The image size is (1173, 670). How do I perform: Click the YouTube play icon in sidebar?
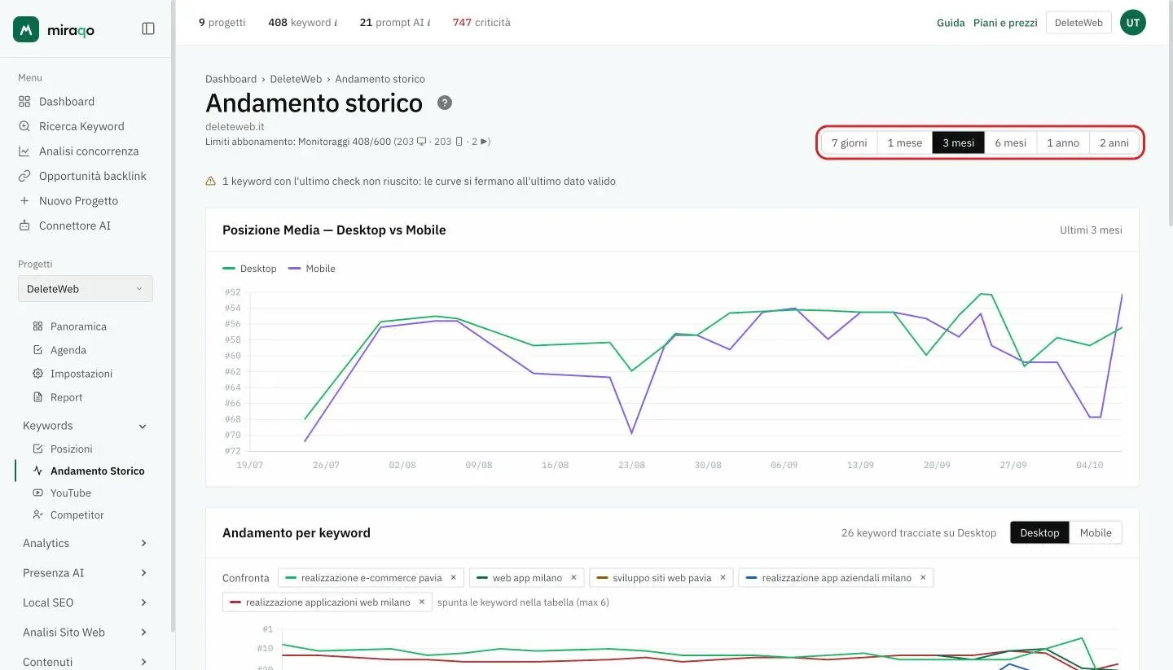pos(37,493)
